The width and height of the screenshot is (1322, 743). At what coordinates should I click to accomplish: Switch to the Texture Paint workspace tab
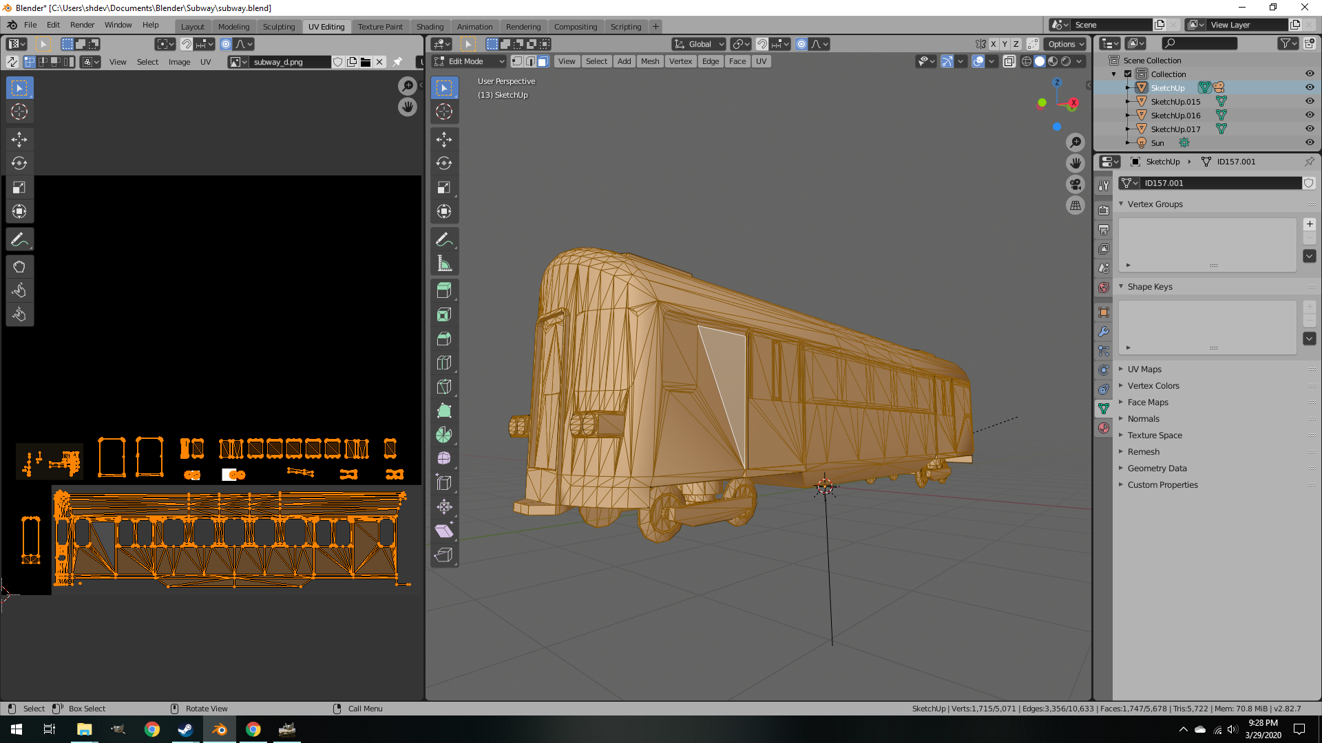pos(380,27)
